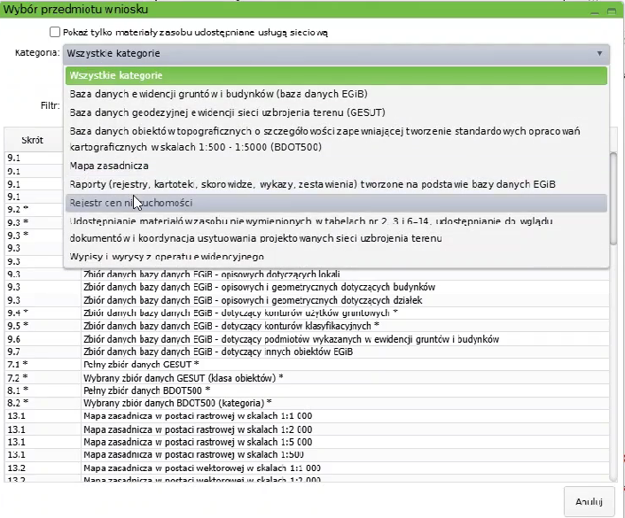Collapse the Kategoria dropdown arrow
The width and height of the screenshot is (625, 518).
point(600,53)
